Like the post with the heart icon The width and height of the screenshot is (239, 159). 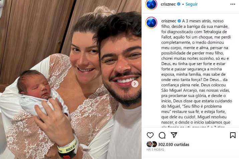150,135
